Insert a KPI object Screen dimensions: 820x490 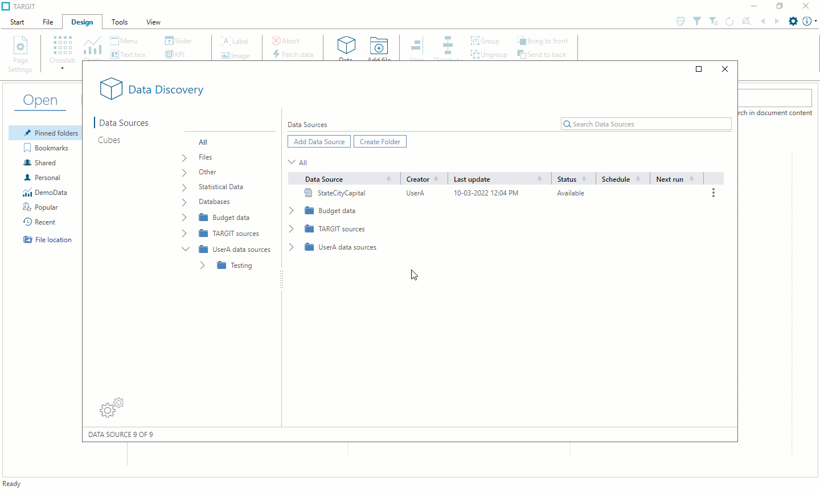tap(175, 54)
